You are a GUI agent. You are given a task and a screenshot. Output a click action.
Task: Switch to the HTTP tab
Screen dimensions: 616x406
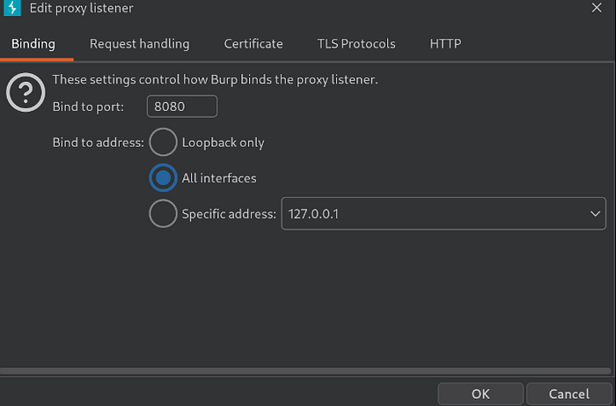coord(445,44)
